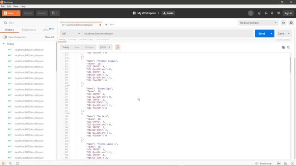296x166 pixels.
Task: Click the Save button
Action: 281,34
